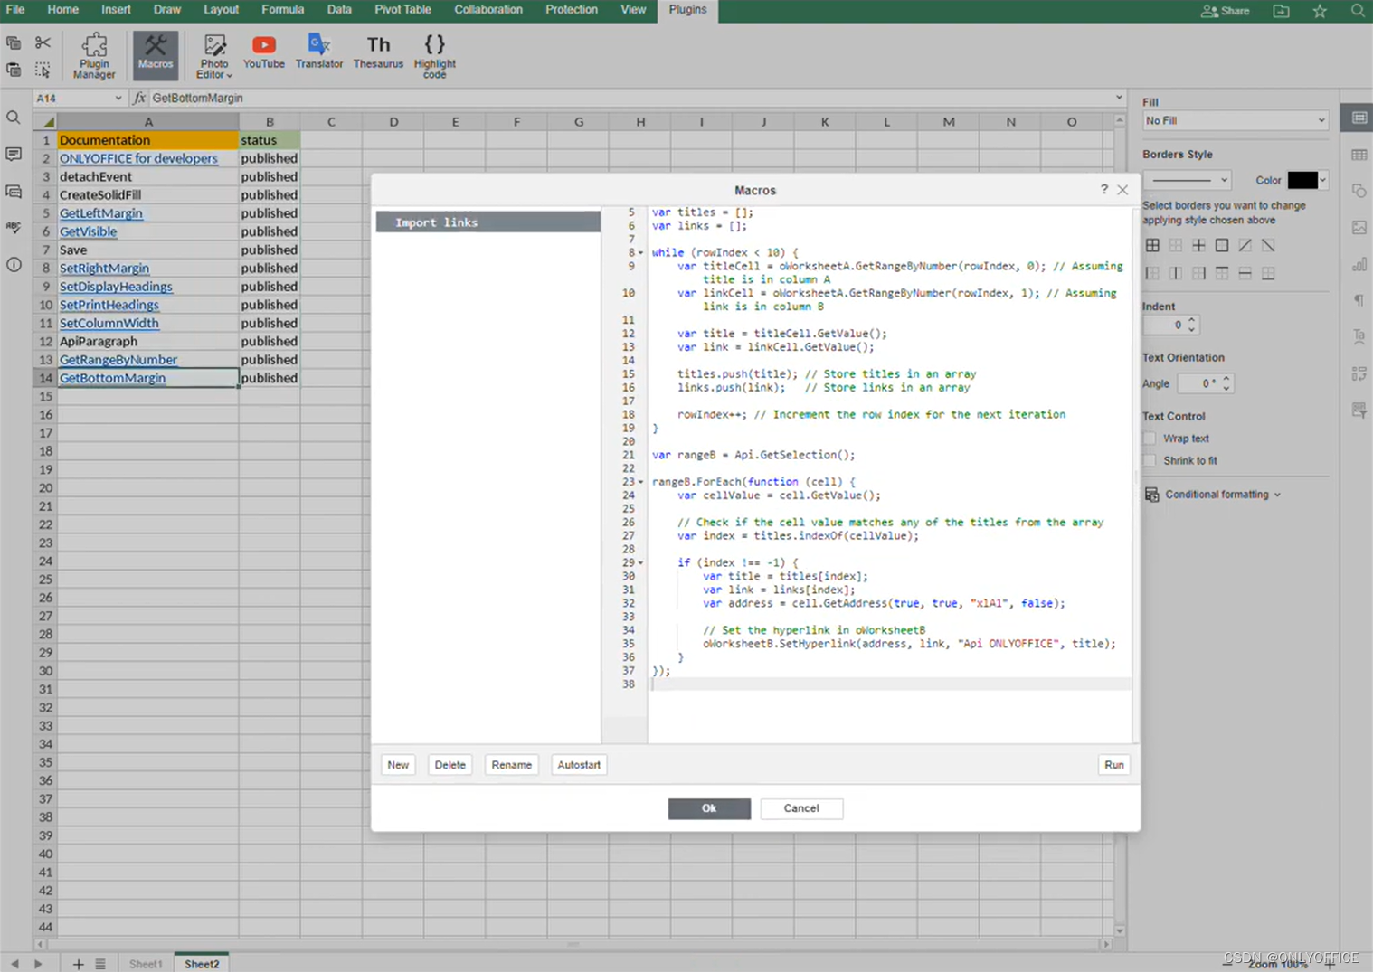Viewport: 1373px width, 972px height.
Task: Open cell settings in right sidebar
Action: point(1359,118)
